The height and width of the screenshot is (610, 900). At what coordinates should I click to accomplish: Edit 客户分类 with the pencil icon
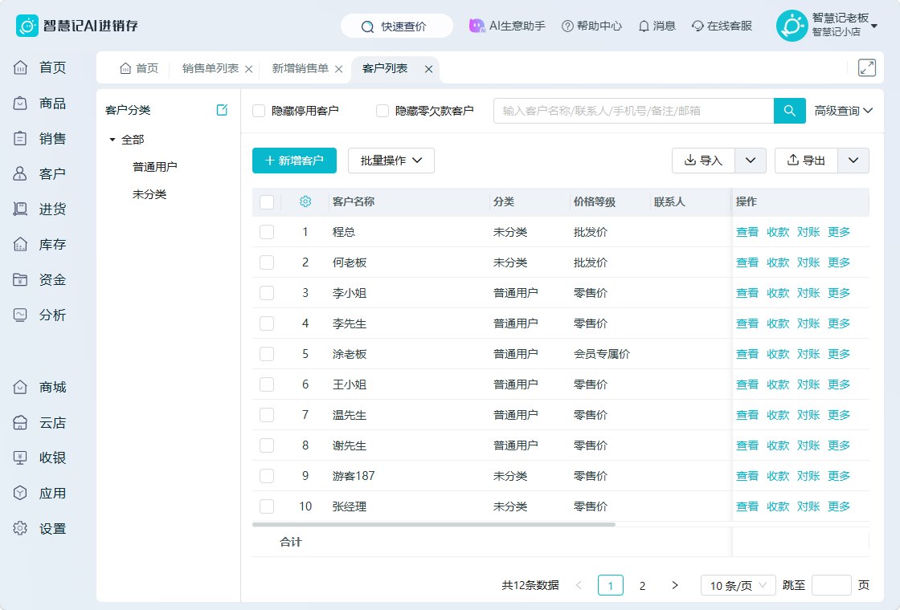point(222,110)
